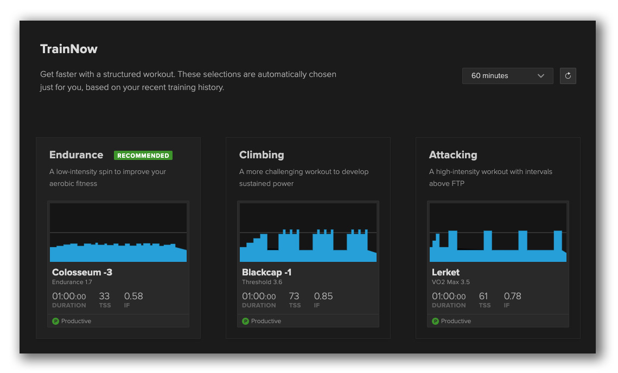Click the green Productive icon under Blackcap -1

245,321
